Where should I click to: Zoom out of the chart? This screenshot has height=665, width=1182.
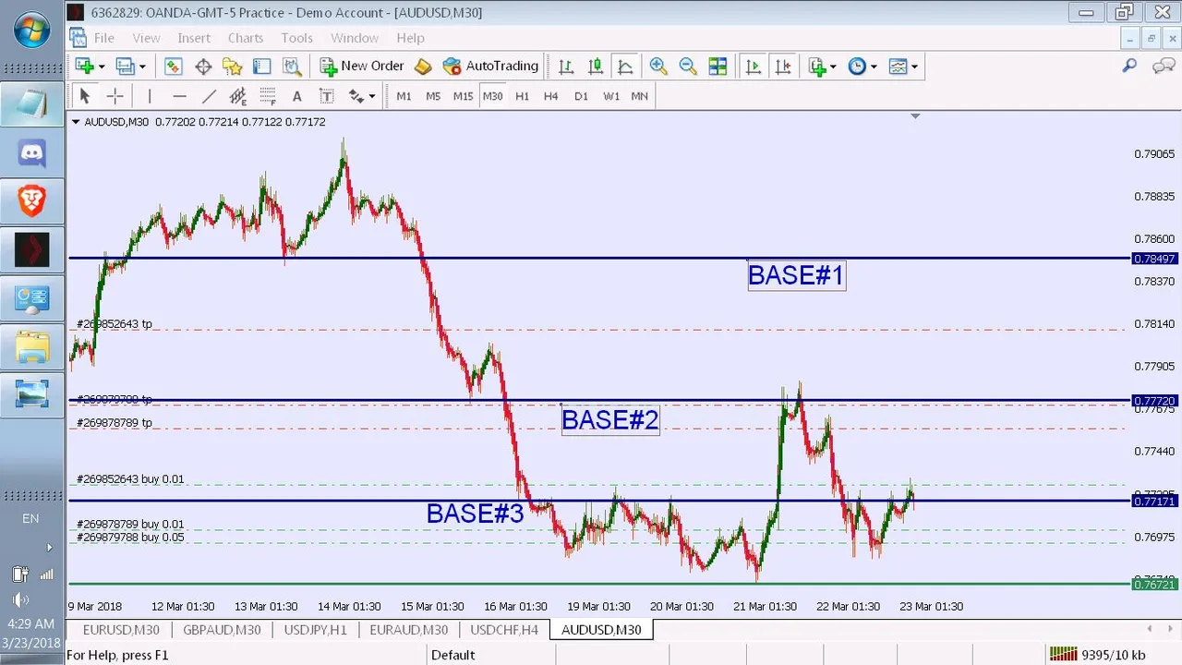(688, 66)
